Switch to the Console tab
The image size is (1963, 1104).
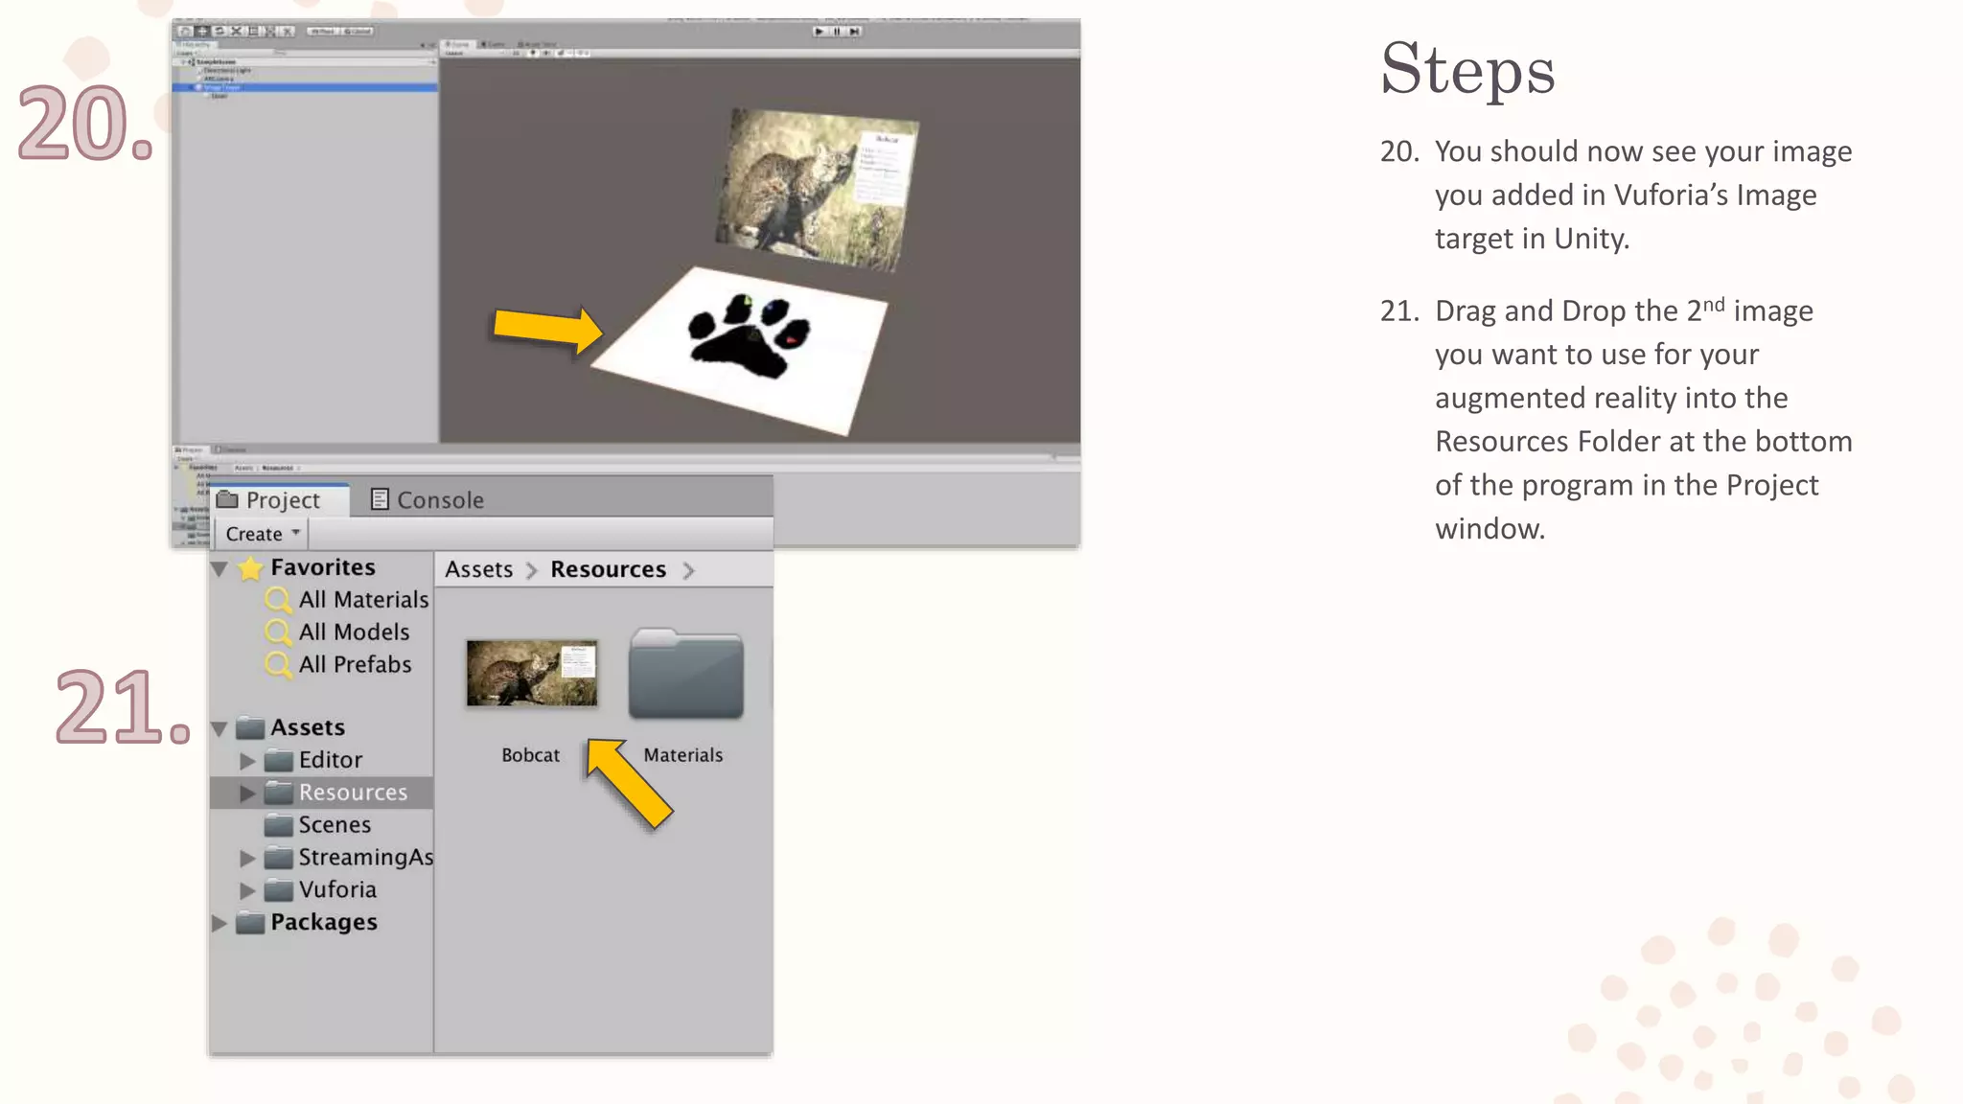(428, 500)
